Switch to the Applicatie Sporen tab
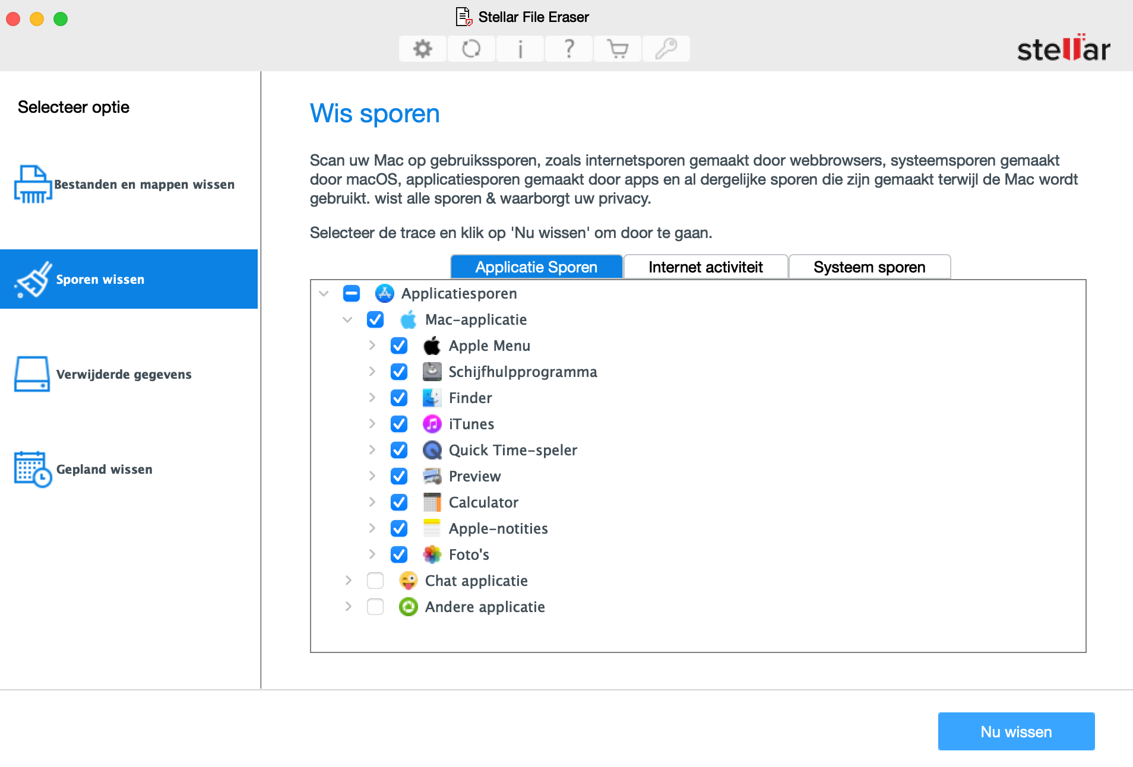 point(536,267)
